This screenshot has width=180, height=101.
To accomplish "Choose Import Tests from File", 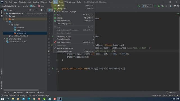I will point(74,49).
